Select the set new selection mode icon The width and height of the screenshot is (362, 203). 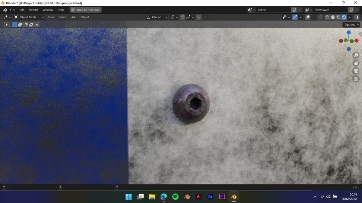click(14, 24)
